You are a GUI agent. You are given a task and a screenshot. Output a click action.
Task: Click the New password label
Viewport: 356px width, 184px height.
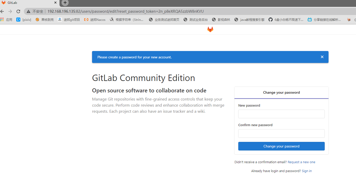249,105
